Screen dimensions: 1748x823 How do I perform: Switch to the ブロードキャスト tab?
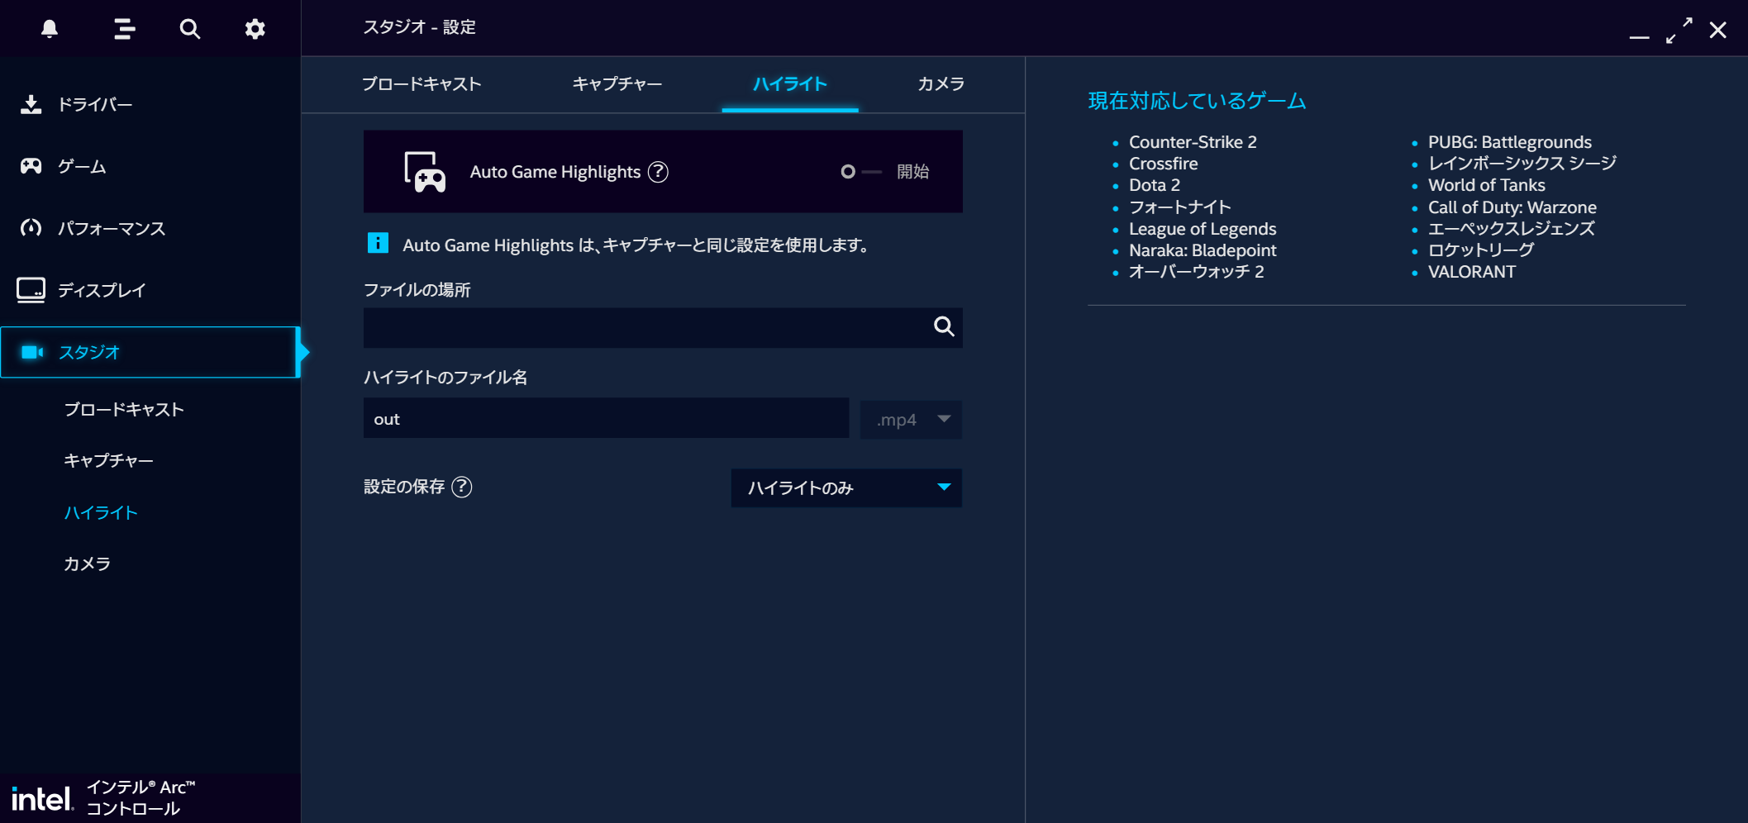(x=422, y=84)
